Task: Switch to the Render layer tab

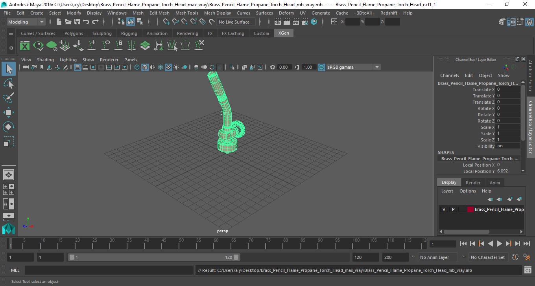Action: [x=473, y=182]
